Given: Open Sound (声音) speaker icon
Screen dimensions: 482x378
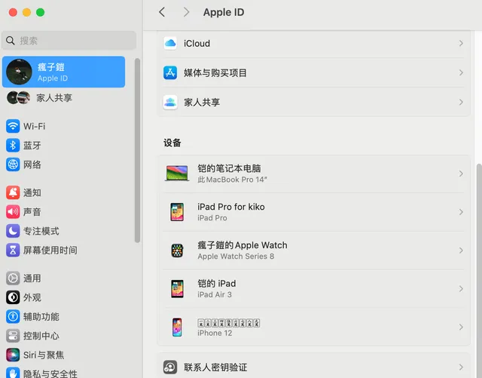Looking at the screenshot, I should 13,212.
